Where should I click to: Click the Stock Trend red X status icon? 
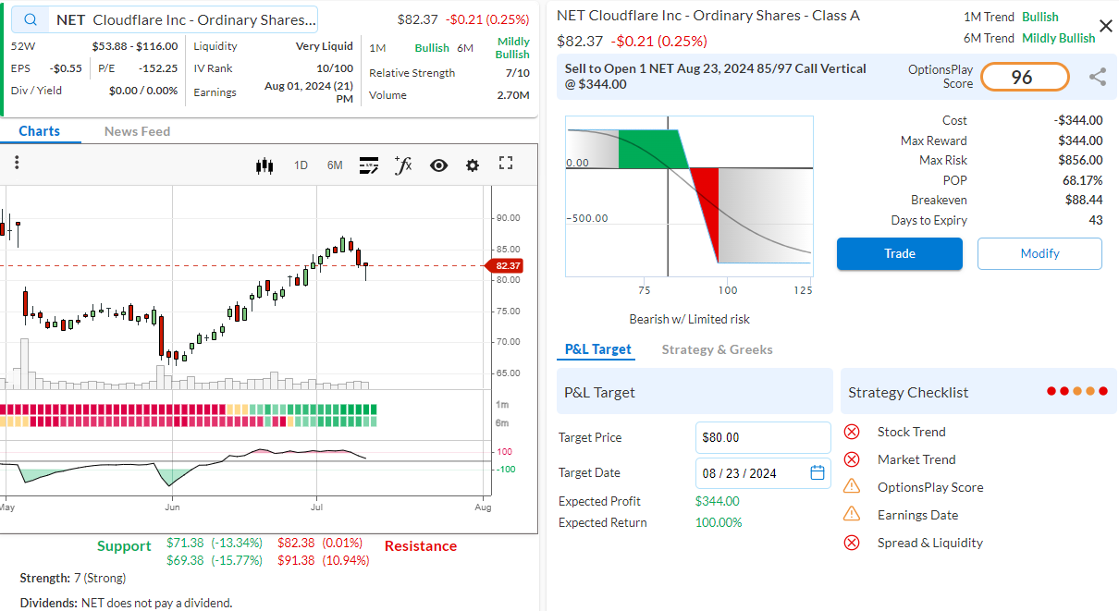click(852, 432)
